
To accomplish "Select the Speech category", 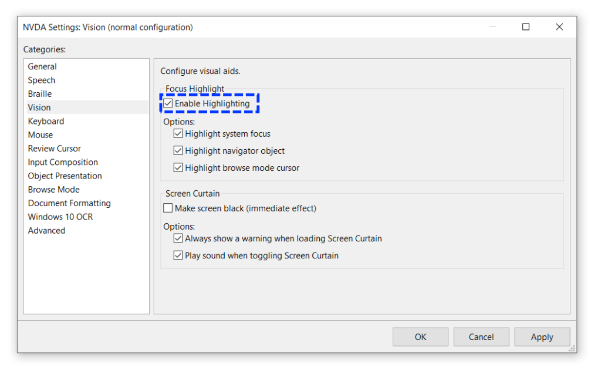I will pos(86,80).
